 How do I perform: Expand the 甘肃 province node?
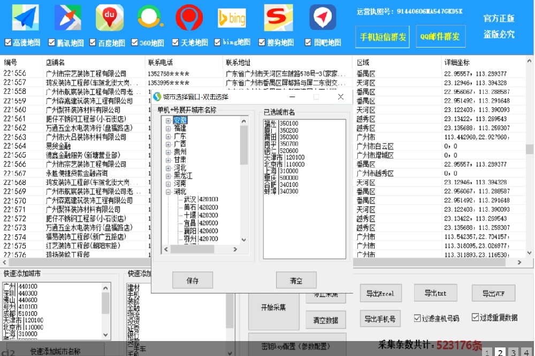click(x=168, y=160)
